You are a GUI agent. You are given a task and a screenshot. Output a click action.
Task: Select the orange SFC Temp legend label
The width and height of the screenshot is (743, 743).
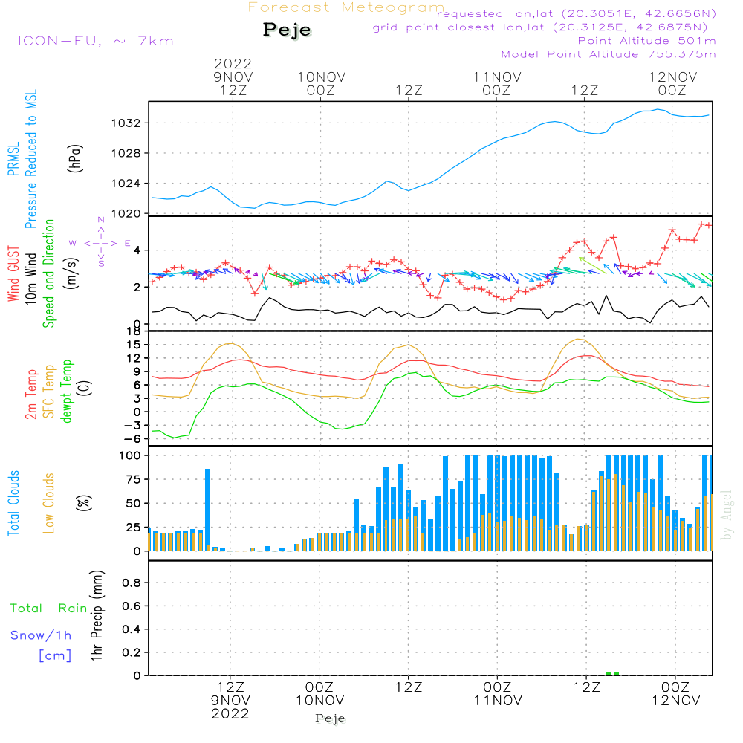(x=49, y=391)
